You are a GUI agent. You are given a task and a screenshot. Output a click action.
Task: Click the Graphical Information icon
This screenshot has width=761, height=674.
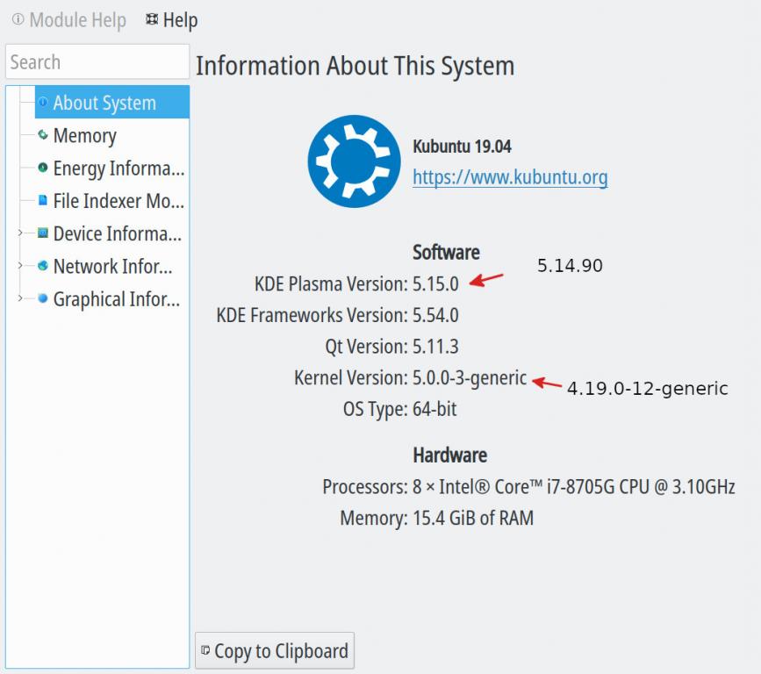43,299
